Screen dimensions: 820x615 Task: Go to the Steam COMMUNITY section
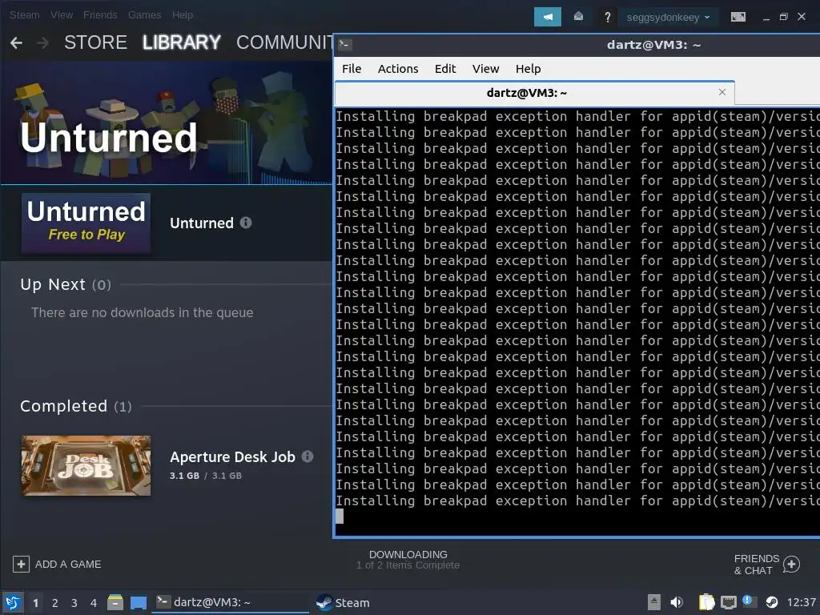coord(284,42)
